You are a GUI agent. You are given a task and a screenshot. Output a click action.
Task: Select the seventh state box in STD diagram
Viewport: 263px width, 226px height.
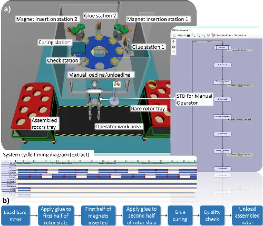click(x=222, y=151)
